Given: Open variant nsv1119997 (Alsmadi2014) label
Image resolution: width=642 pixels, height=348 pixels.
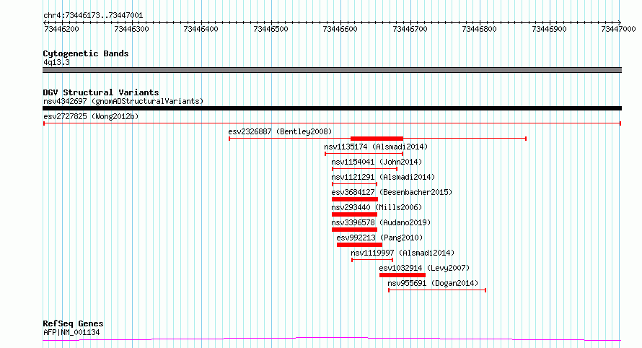Looking at the screenshot, I should point(403,253).
